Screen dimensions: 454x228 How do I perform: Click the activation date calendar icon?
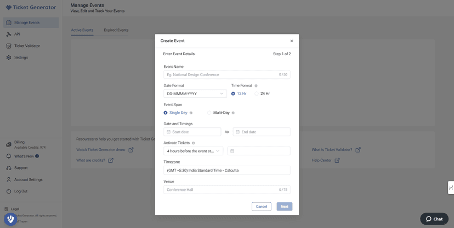coord(232,151)
